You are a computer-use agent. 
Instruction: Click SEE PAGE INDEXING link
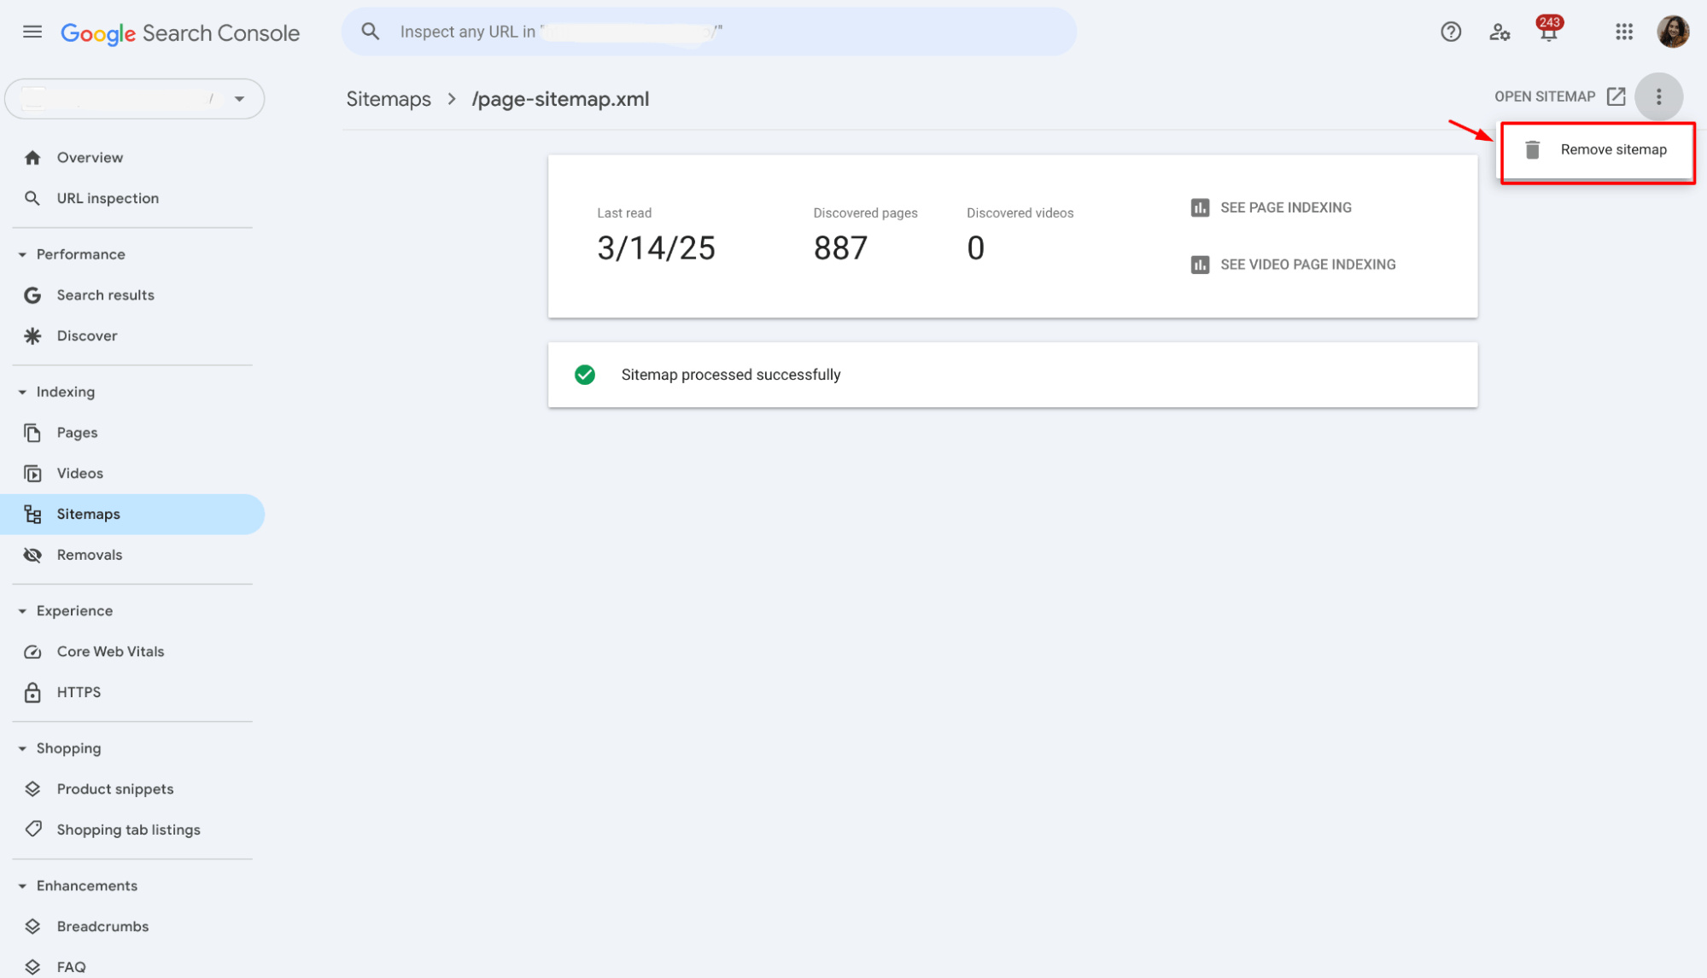tap(1284, 207)
